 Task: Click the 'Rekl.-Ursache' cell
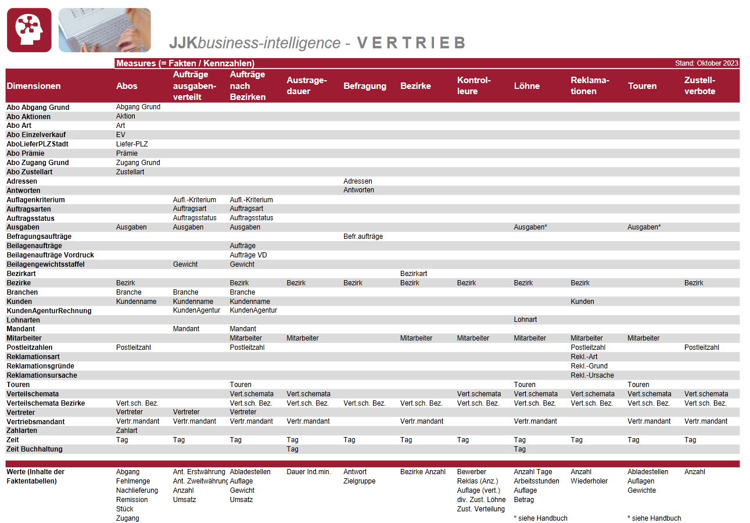tap(592, 375)
